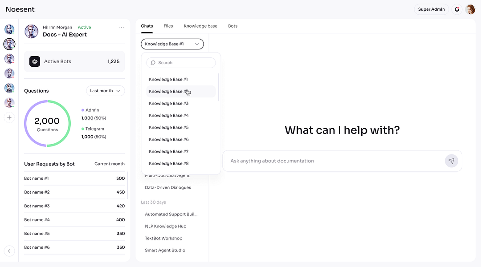The width and height of the screenshot is (481, 267).
Task: Click the dropdown list scrollbar
Action: click(x=218, y=87)
